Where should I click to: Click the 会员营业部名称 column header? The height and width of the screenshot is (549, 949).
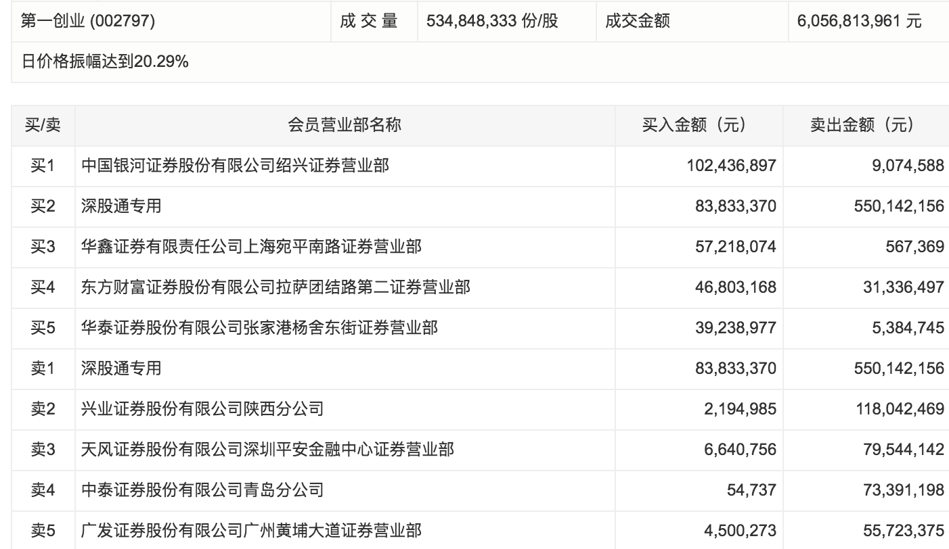(345, 125)
